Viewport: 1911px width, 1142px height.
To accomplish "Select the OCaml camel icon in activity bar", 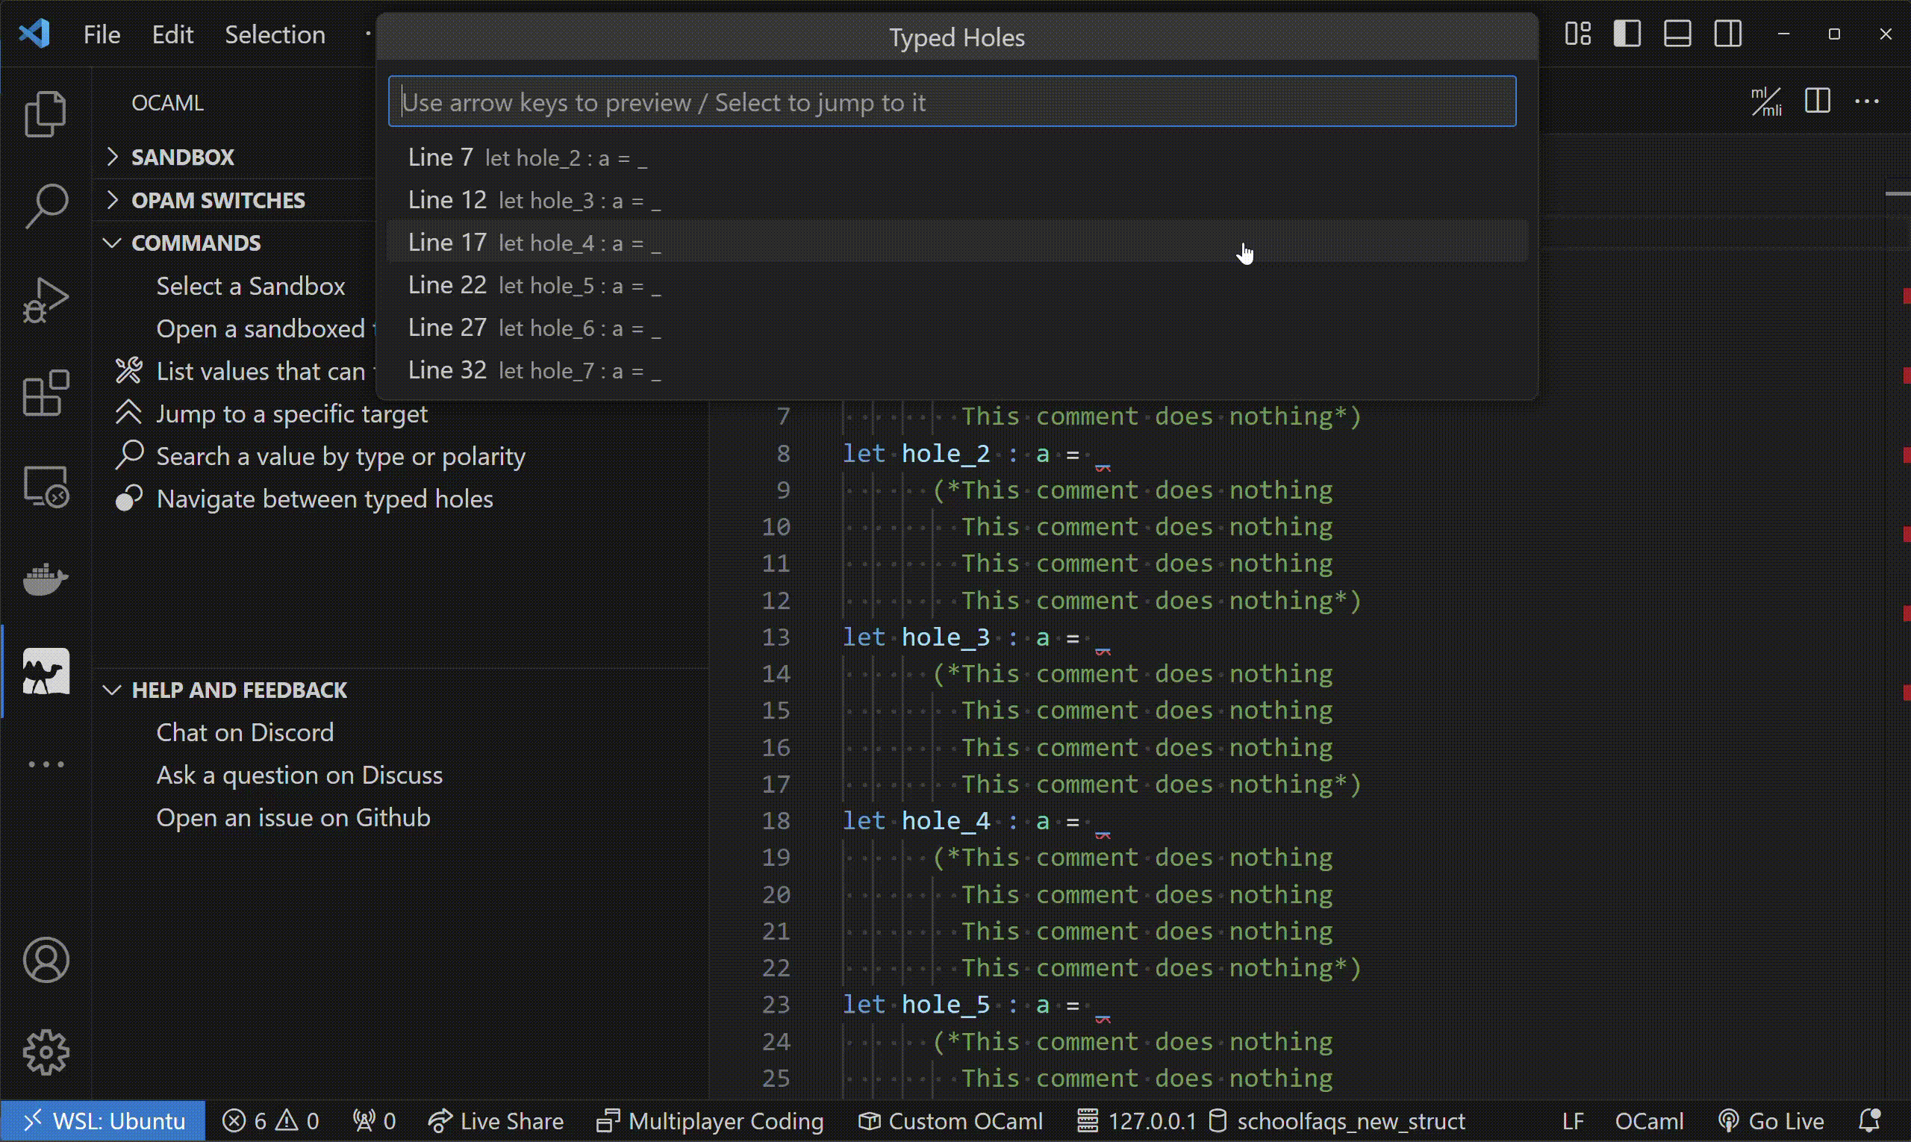I will pos(46,670).
